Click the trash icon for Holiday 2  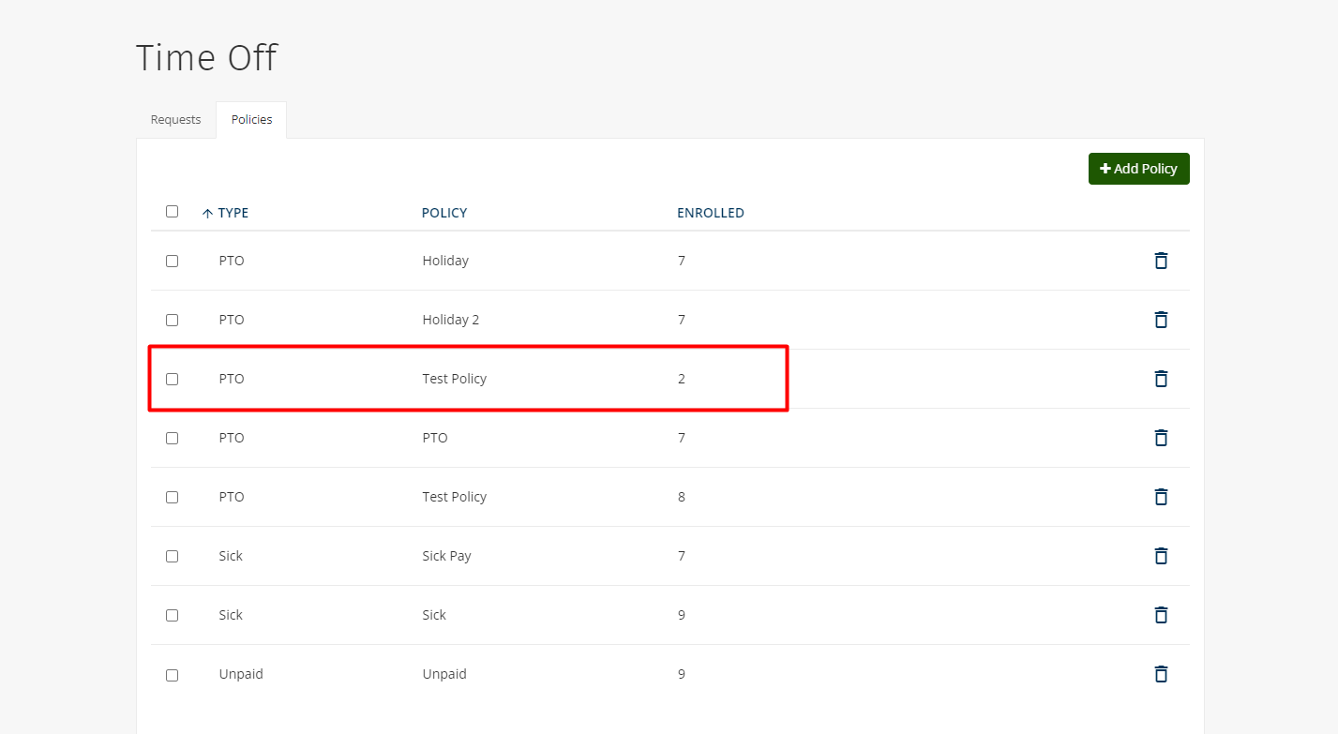[1161, 320]
